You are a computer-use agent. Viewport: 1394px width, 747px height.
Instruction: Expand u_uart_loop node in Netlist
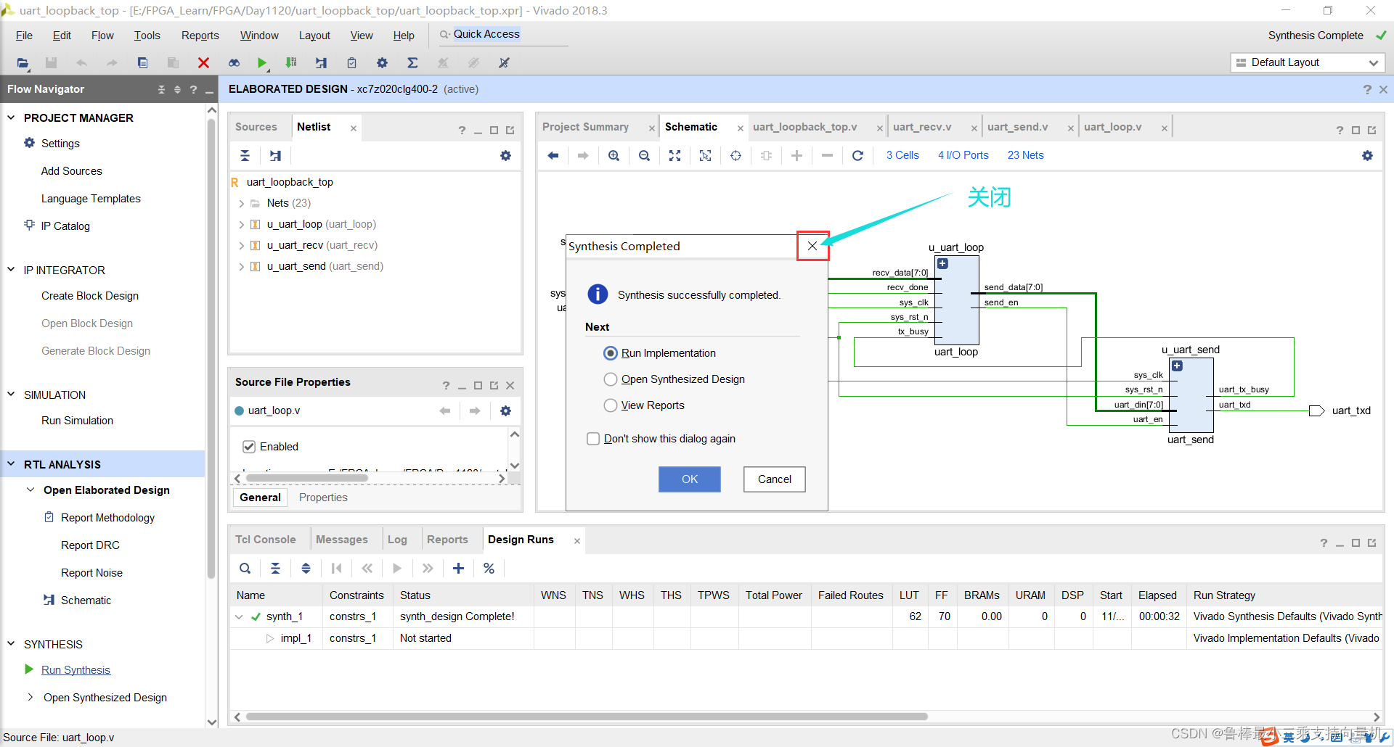click(x=241, y=225)
